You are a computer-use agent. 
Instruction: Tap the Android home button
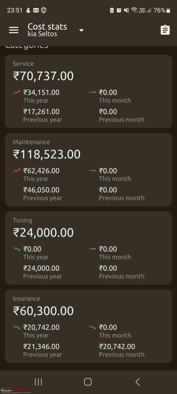(x=88, y=382)
